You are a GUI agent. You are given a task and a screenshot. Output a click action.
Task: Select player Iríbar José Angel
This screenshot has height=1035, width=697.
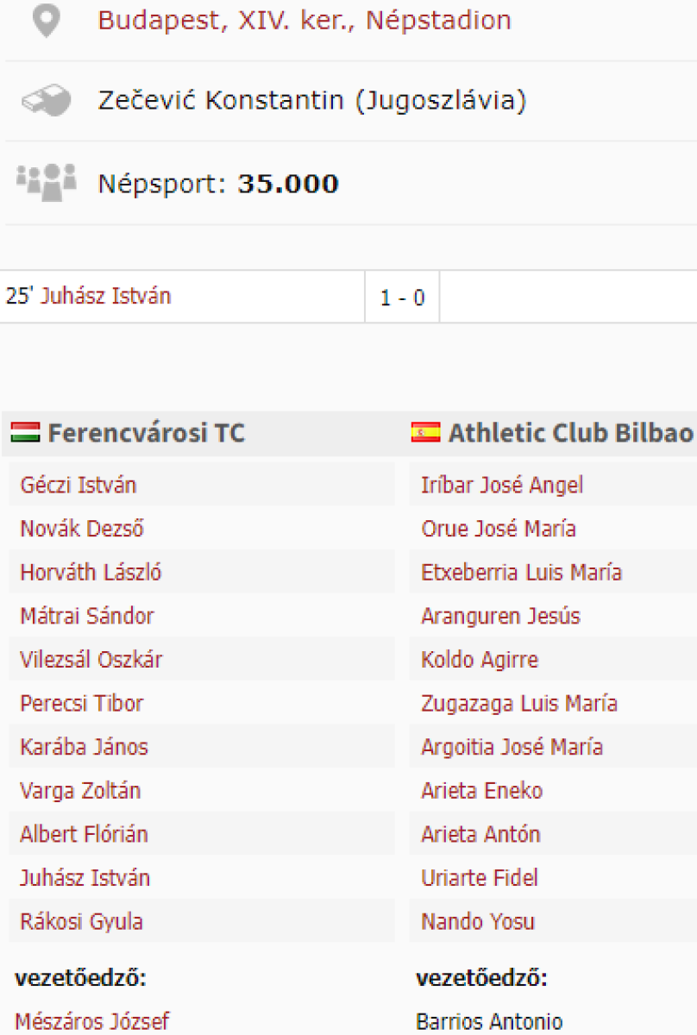501,485
